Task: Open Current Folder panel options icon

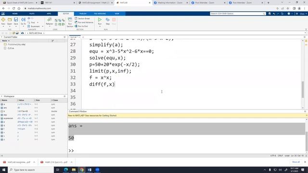Action: [64, 37]
